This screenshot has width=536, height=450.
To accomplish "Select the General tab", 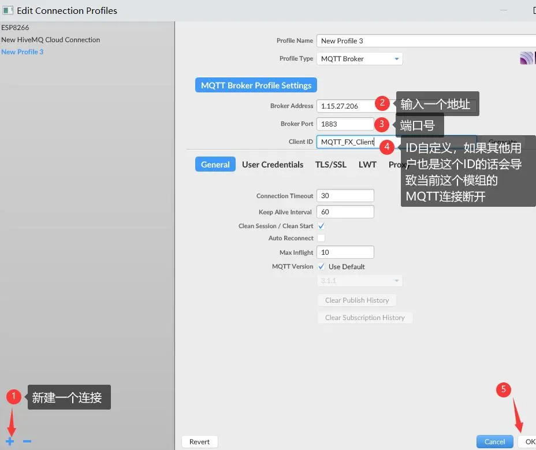I will click(215, 165).
